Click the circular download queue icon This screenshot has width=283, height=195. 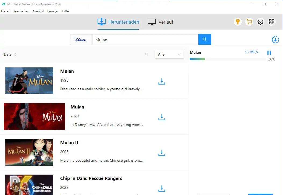tap(275, 40)
